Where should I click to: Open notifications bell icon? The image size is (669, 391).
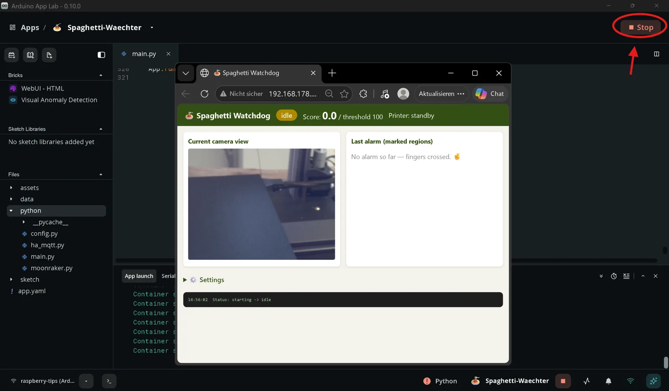pos(608,381)
